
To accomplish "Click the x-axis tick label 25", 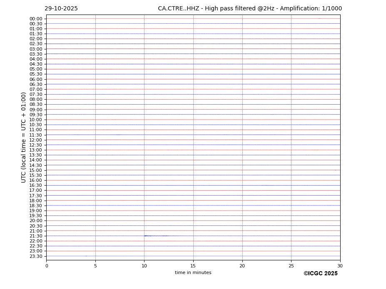I will pyautogui.click(x=291, y=266).
